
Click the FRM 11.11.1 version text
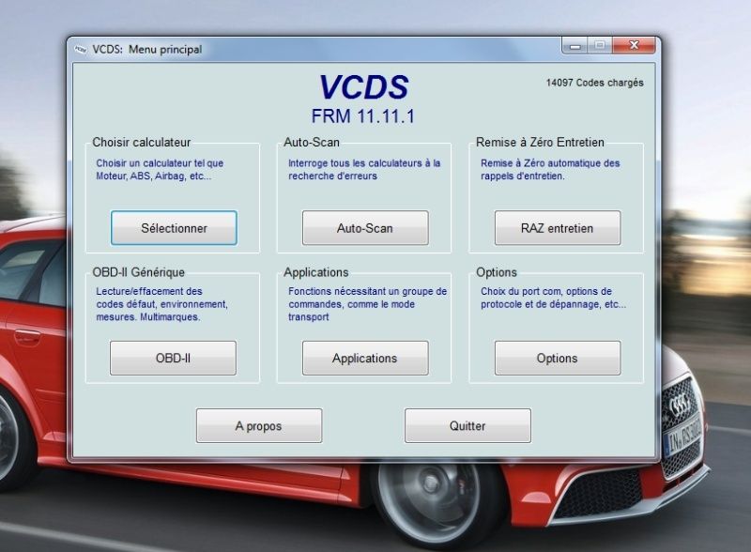[363, 116]
